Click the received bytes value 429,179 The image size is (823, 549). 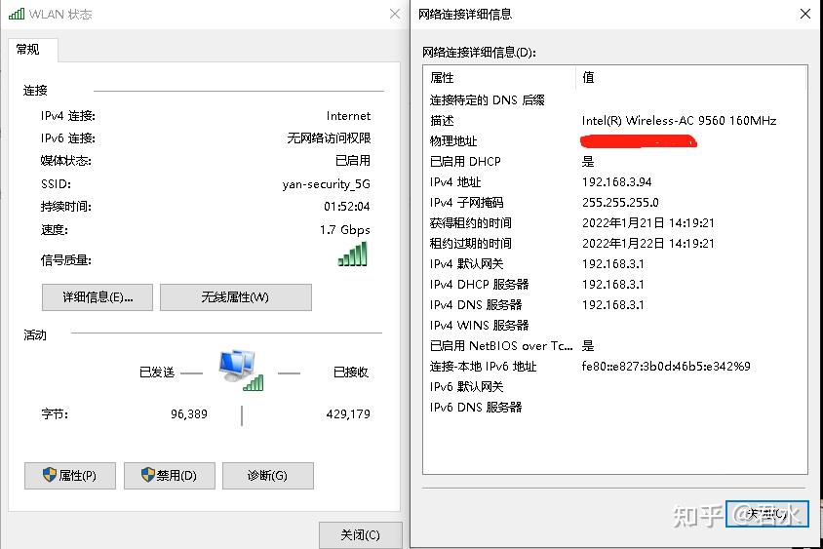pos(348,414)
